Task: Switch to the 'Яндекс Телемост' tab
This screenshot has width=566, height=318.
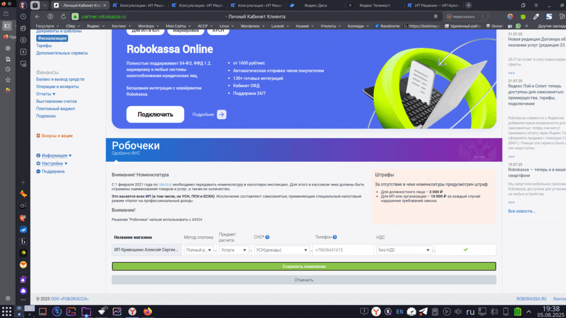Action: [374, 6]
